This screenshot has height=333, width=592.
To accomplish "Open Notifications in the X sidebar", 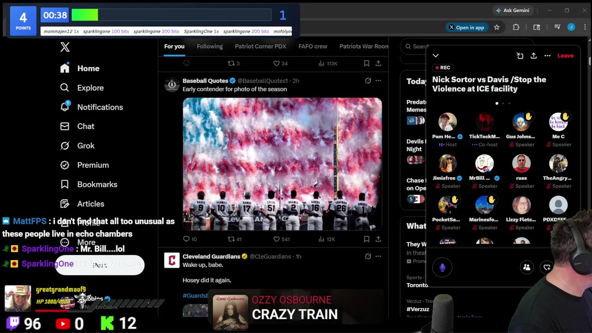I will coord(92,107).
